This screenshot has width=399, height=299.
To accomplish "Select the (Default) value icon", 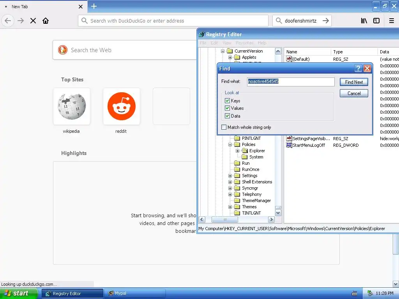I will point(289,59).
